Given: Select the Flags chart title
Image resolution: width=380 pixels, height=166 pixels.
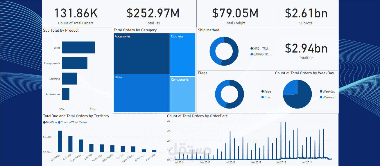Looking at the screenshot, I should 202,73.
